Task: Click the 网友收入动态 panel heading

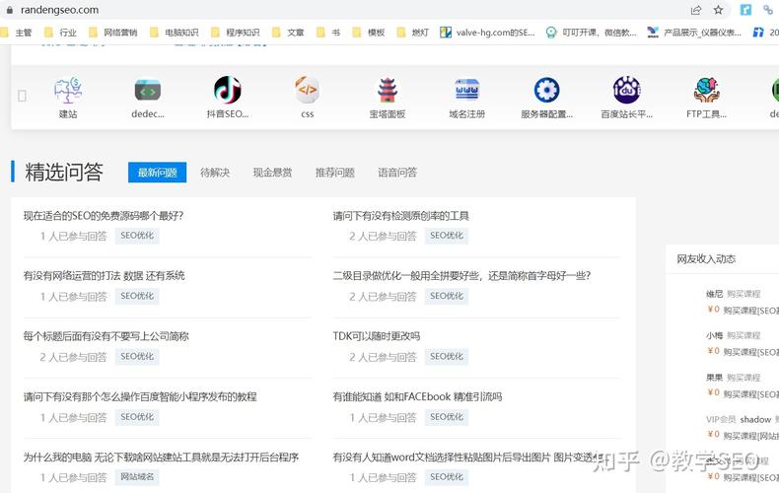Action: click(706, 259)
